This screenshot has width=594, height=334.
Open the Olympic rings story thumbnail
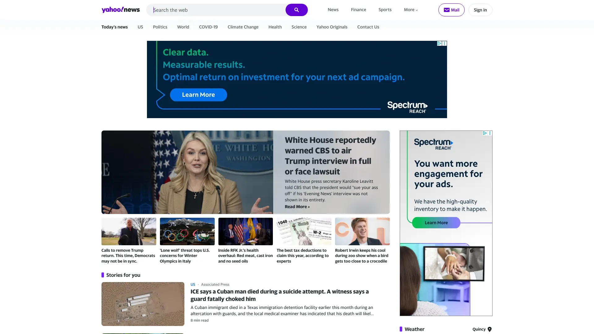click(187, 231)
